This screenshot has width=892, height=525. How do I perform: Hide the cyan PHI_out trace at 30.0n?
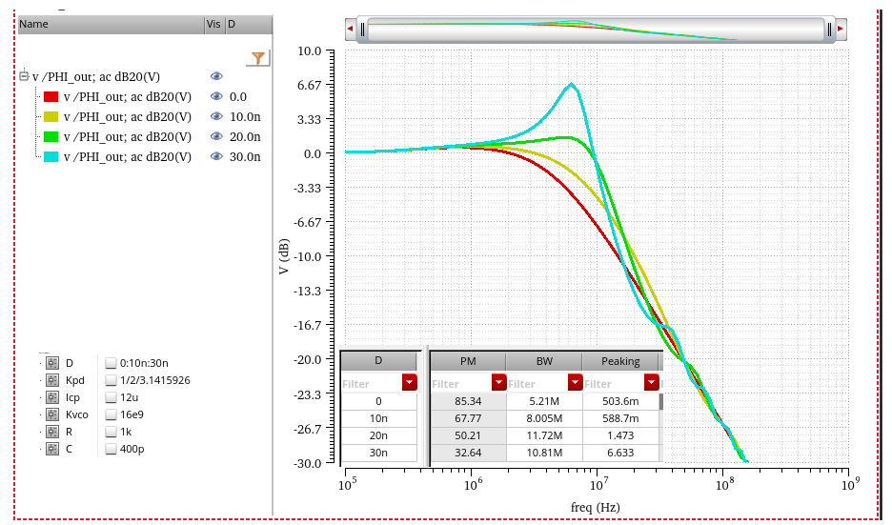coord(216,156)
